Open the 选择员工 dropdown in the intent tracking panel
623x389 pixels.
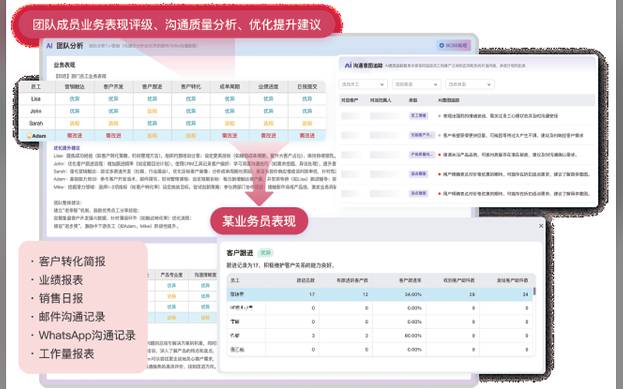(x=363, y=84)
